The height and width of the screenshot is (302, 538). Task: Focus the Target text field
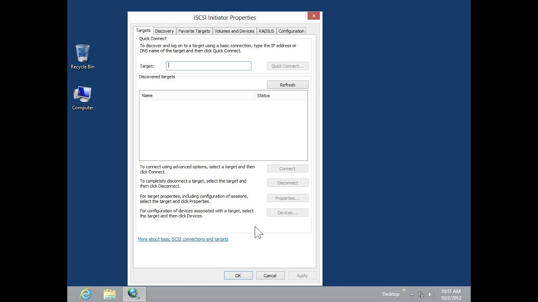tap(208, 66)
